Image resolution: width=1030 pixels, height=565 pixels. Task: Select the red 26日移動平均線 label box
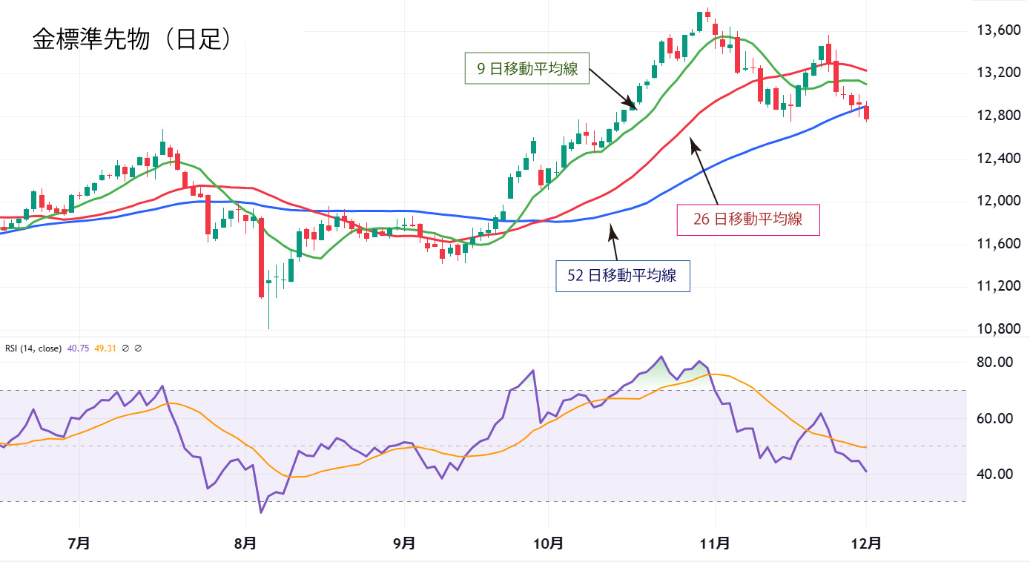[748, 219]
